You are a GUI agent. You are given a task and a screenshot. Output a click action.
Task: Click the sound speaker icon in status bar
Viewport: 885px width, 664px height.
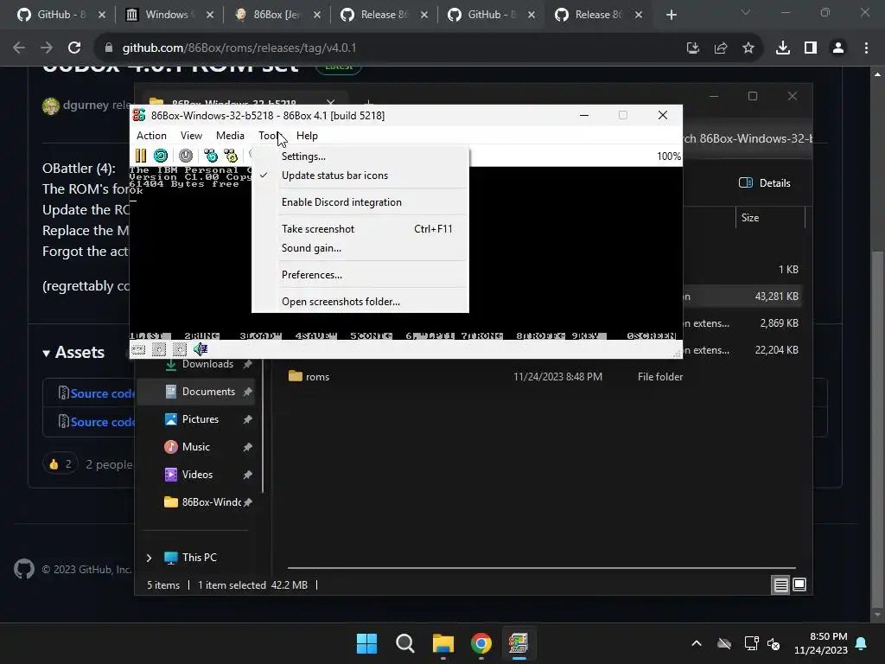(x=201, y=349)
